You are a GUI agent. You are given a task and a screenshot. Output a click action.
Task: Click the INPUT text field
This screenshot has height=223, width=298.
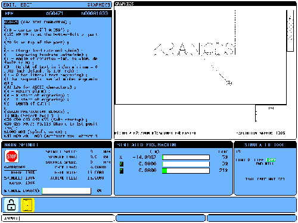click(58, 218)
